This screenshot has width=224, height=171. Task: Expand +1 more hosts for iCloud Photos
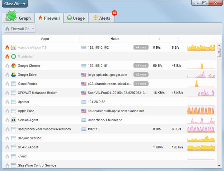(141, 84)
